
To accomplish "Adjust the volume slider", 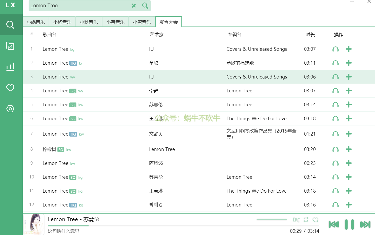I will tap(272, 220).
